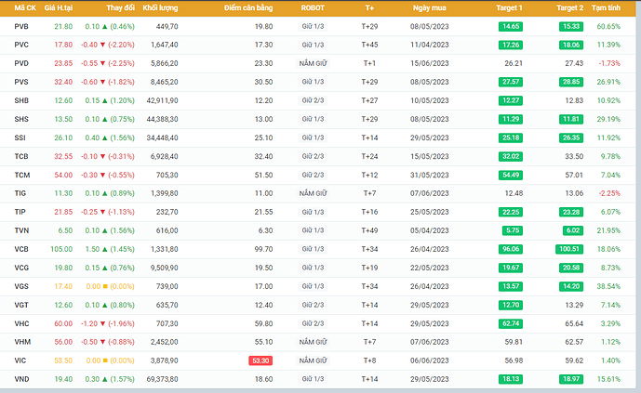Open the VHM stock ticker
Image resolution: width=641 pixels, height=393 pixels.
(22, 343)
